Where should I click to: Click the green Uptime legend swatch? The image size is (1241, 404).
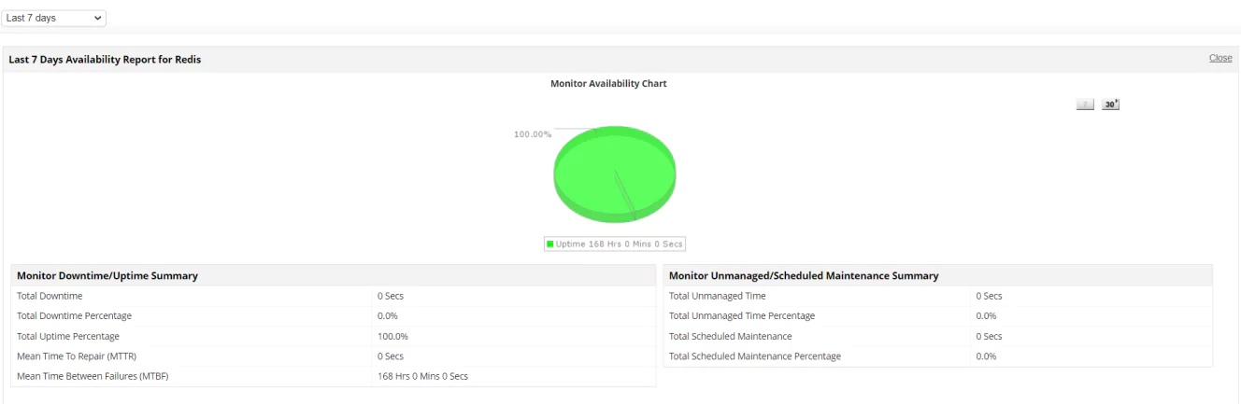point(550,244)
